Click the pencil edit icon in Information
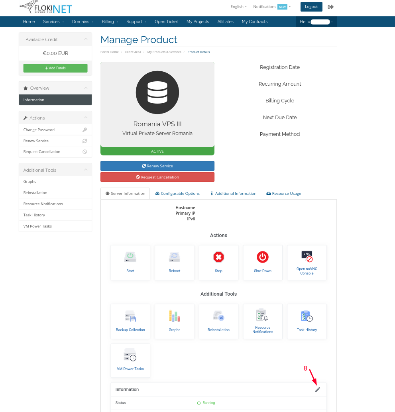Screen dimensions: 395x412 (x=317, y=390)
